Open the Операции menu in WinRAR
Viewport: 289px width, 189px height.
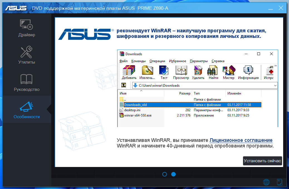coord(157,61)
